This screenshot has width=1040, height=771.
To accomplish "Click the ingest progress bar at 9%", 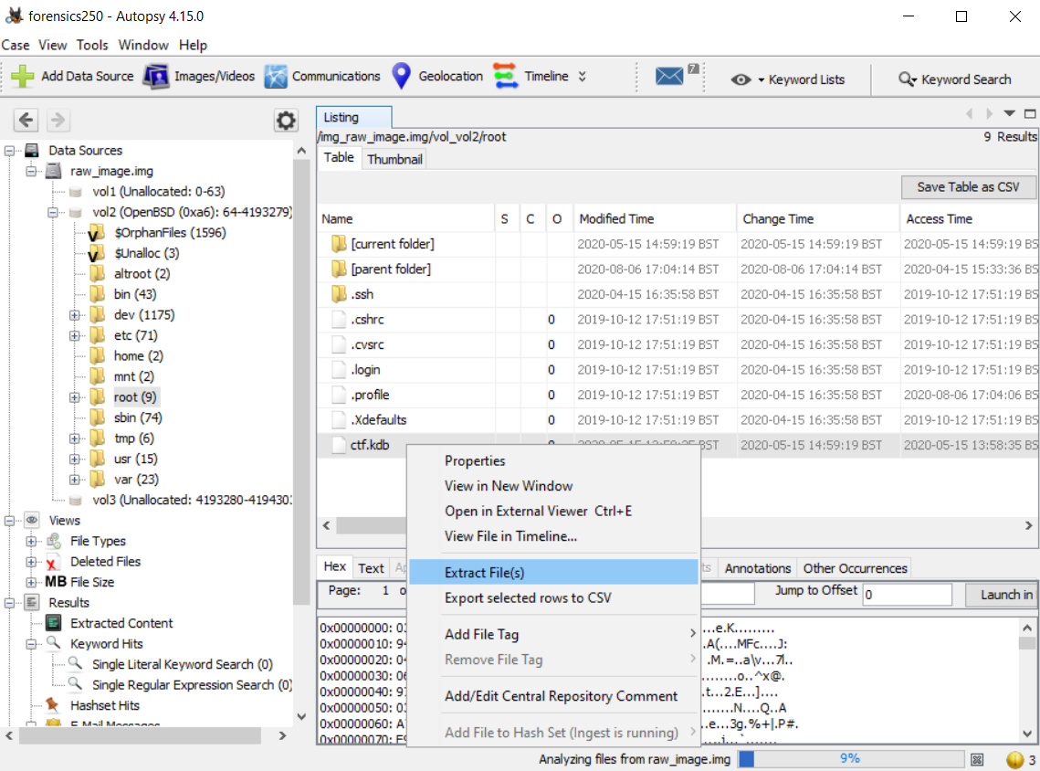I will coord(850,759).
